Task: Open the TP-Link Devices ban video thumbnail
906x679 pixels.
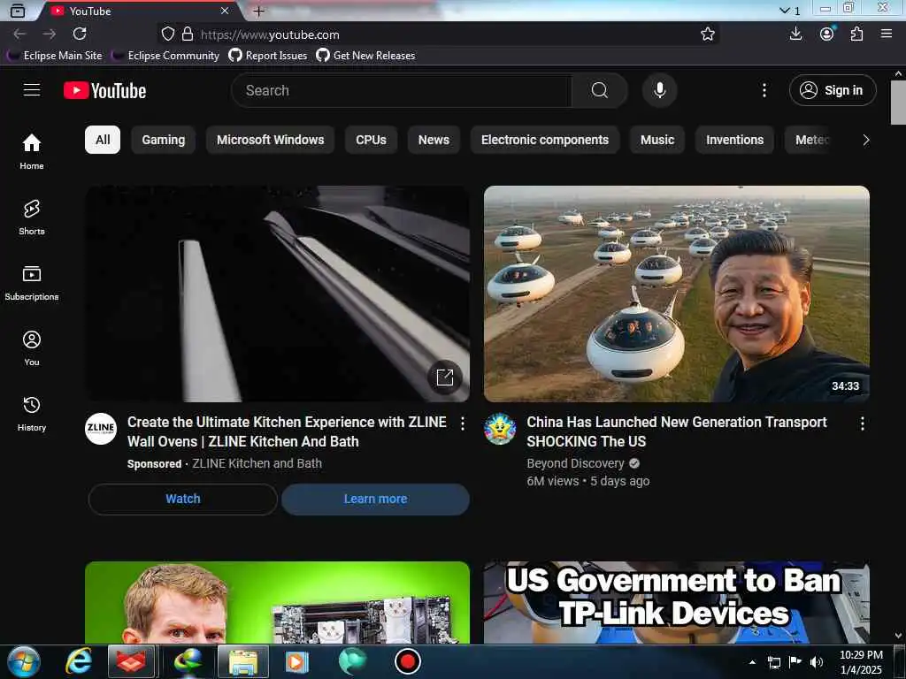Action: coord(677,602)
